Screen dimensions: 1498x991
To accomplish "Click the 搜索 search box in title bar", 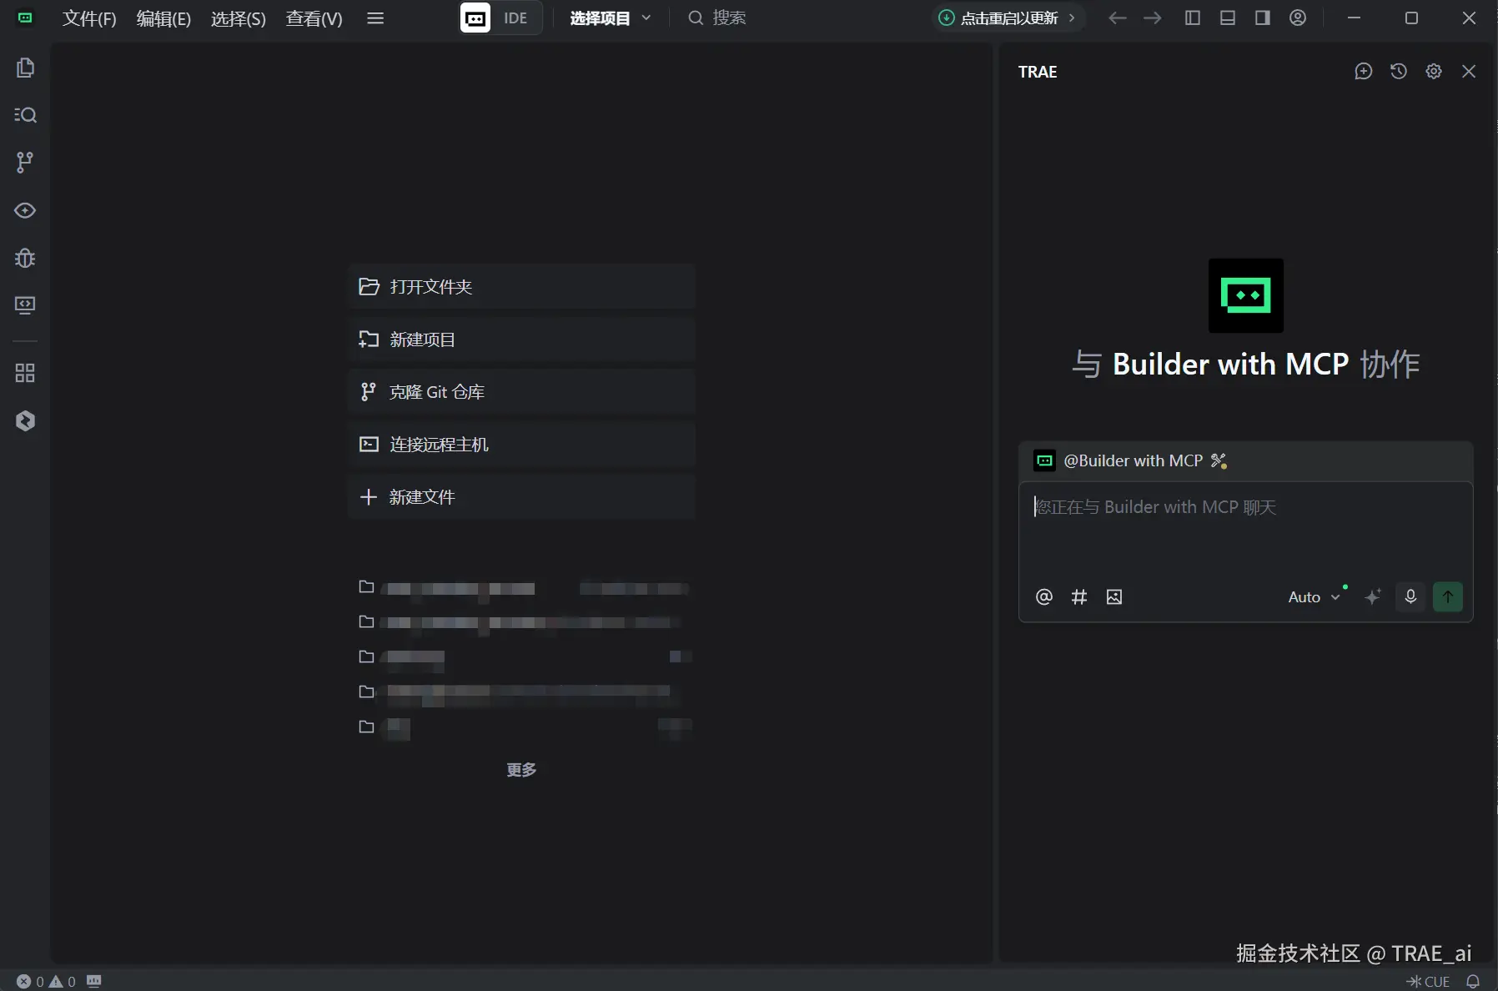I will [717, 18].
